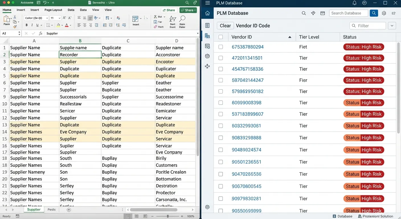
Task: Click the node hierarchy icon in PLM sidebar
Action: [207, 66]
